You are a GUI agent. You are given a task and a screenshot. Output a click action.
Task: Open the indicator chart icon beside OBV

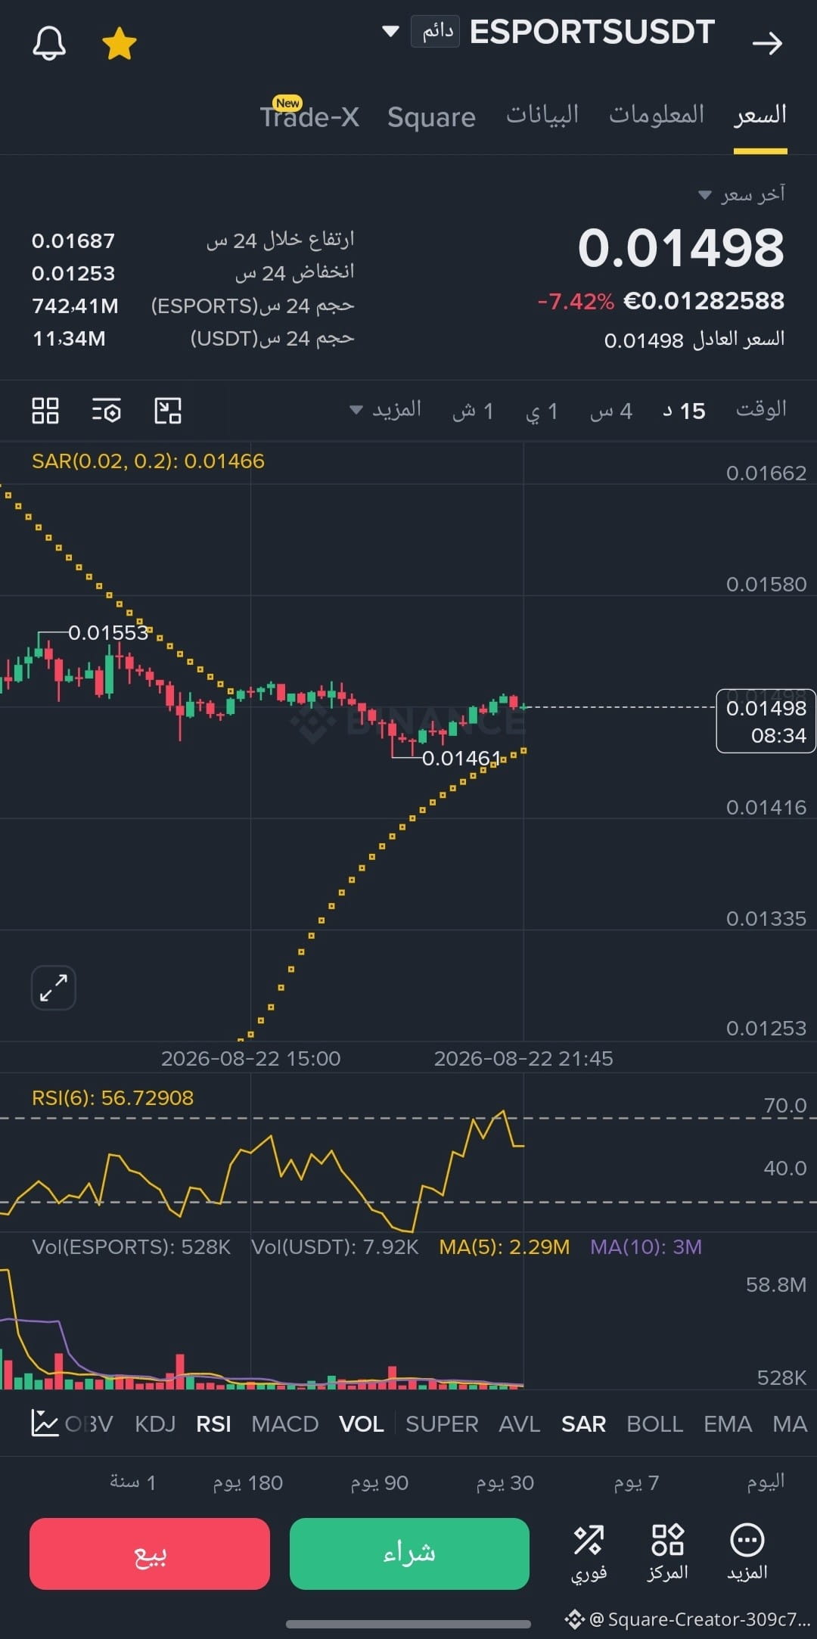[45, 1423]
